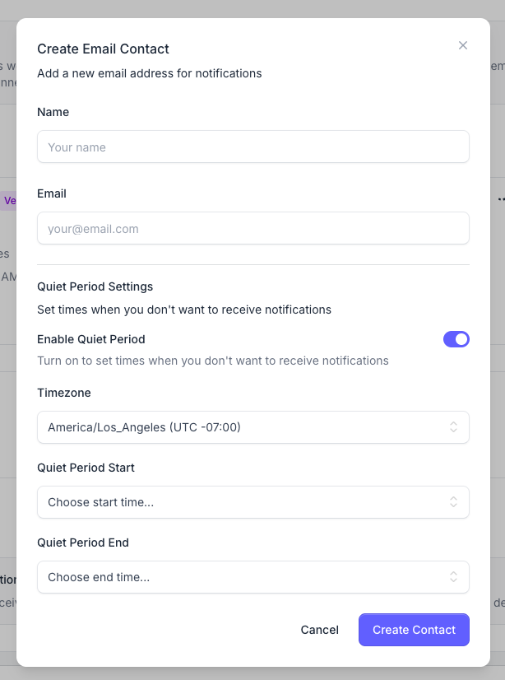Viewport: 505px width, 680px height.
Task: Focus the Your name input field
Action: click(x=253, y=147)
